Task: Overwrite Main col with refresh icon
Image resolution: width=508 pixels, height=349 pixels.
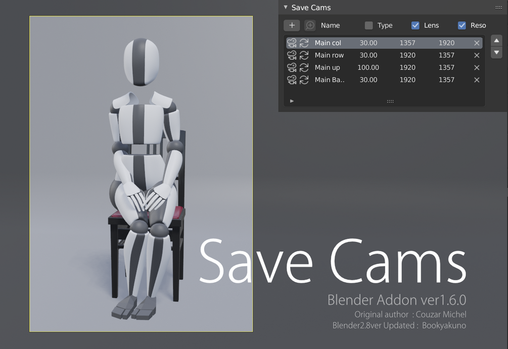Action: coord(304,43)
